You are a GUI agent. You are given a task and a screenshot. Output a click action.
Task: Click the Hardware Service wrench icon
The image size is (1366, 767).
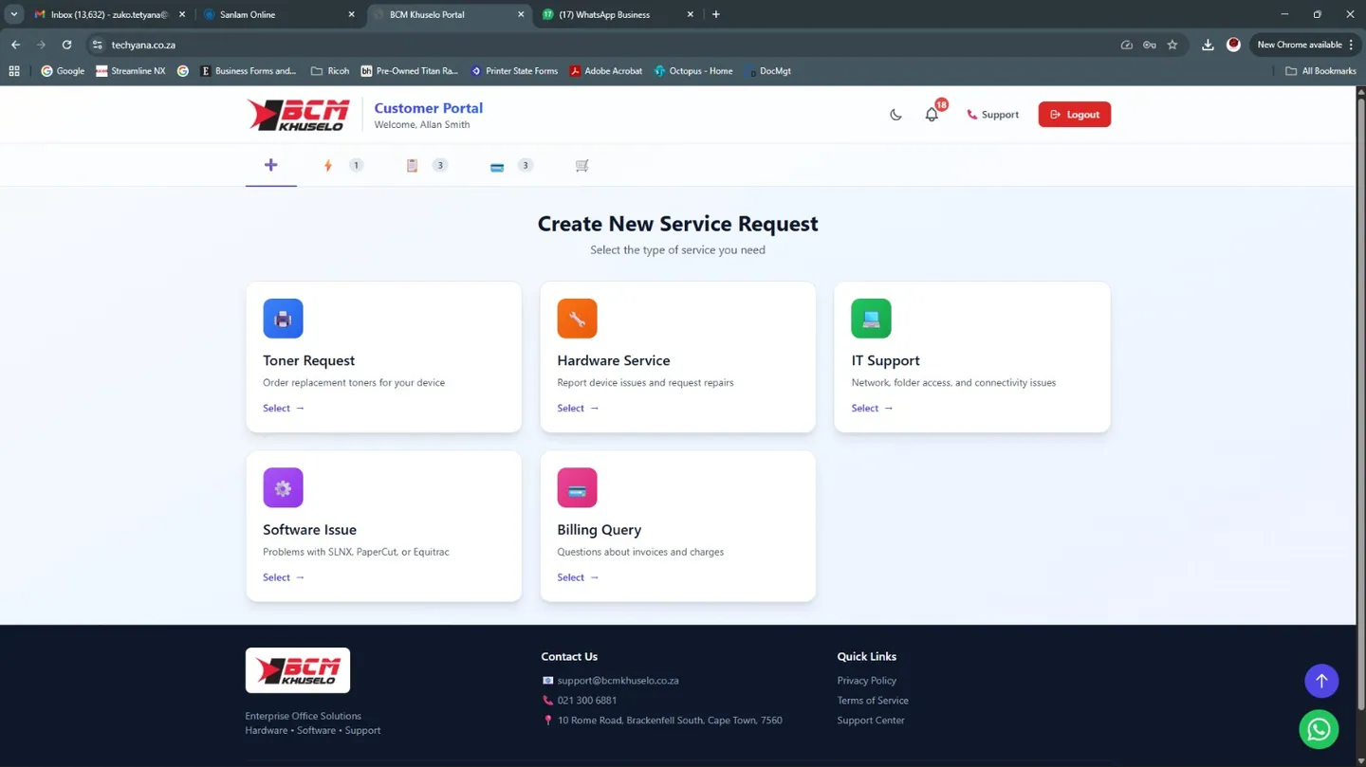pos(577,319)
